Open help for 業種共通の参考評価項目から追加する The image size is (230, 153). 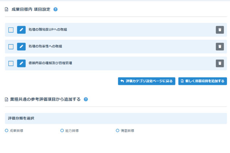(86, 99)
